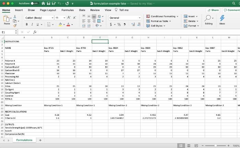240x148 pixels.
Task: Open the Page Layout tab
Action: coord(48,10)
